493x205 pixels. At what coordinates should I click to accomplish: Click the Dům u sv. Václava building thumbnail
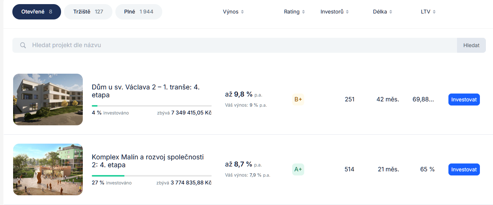pos(48,100)
